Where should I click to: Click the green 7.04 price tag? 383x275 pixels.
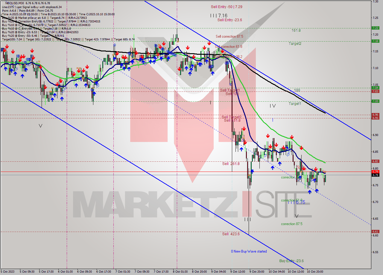(375, 88)
